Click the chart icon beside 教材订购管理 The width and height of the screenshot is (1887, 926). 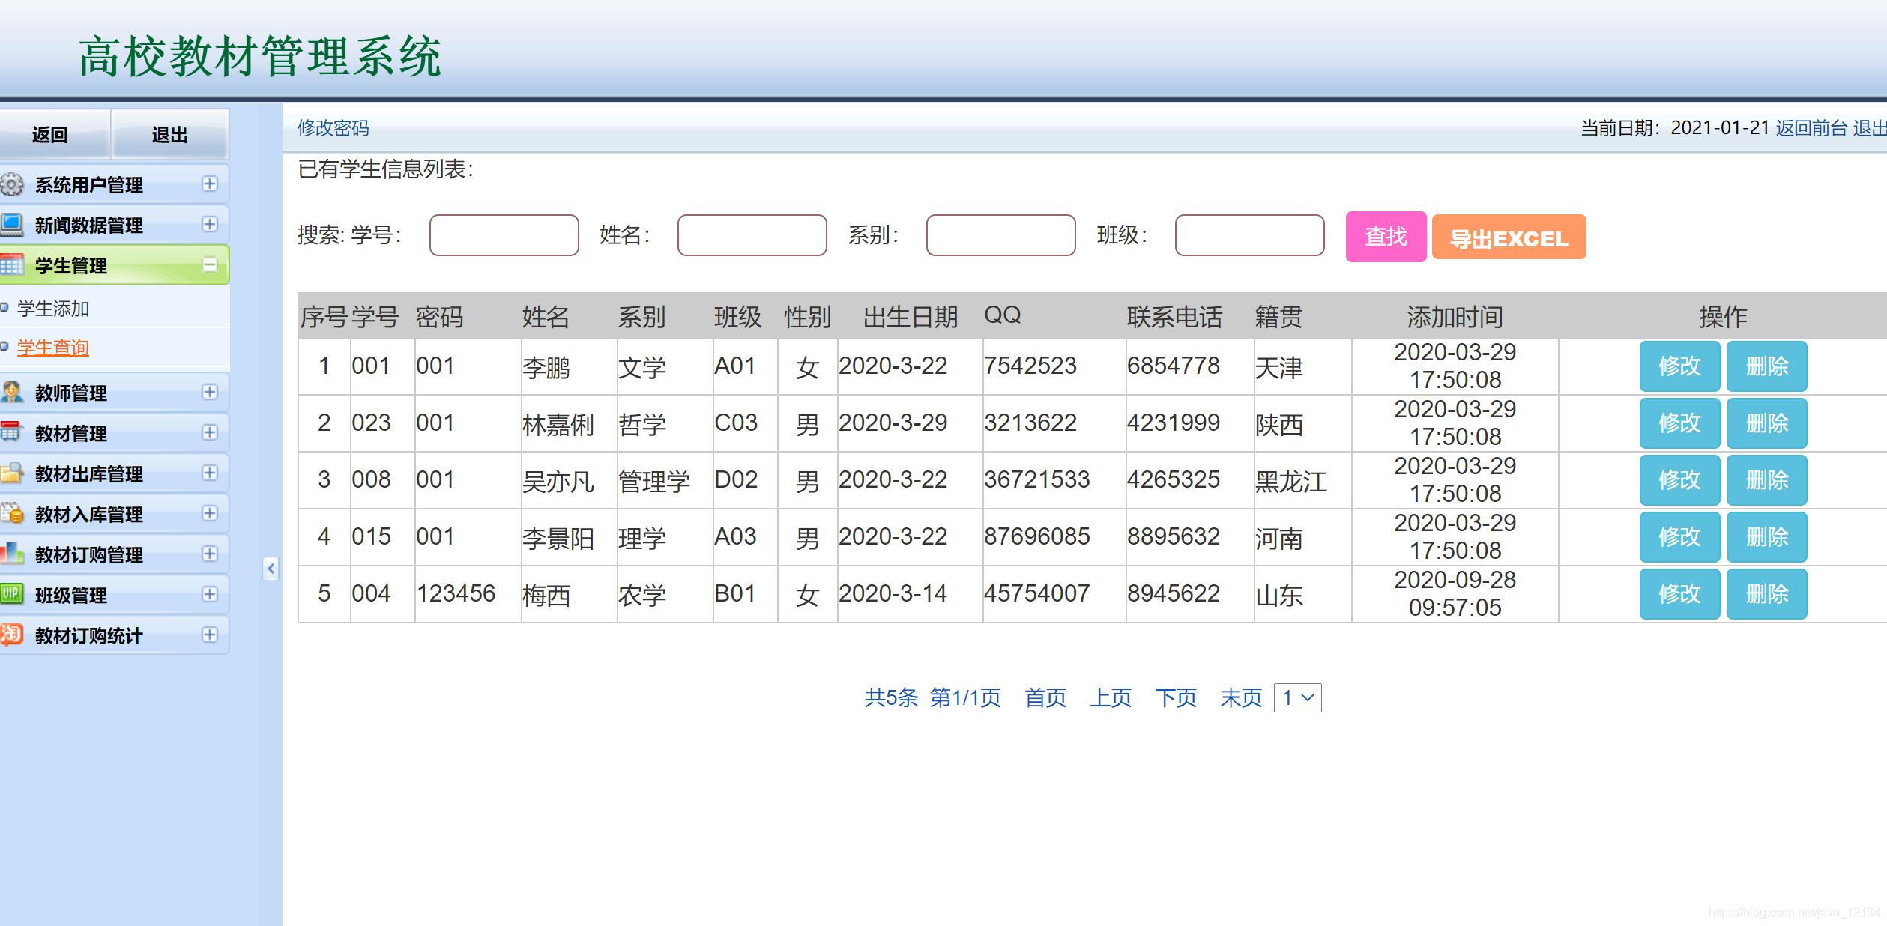11,554
